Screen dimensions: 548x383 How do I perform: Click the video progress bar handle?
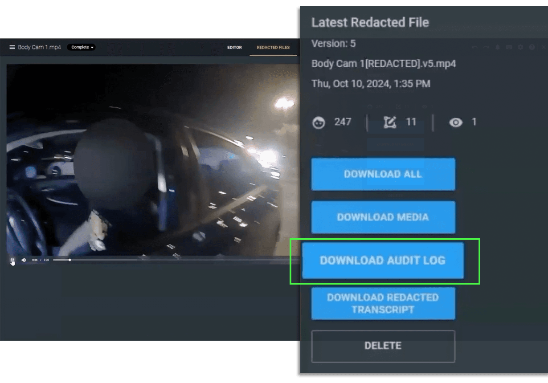(70, 260)
